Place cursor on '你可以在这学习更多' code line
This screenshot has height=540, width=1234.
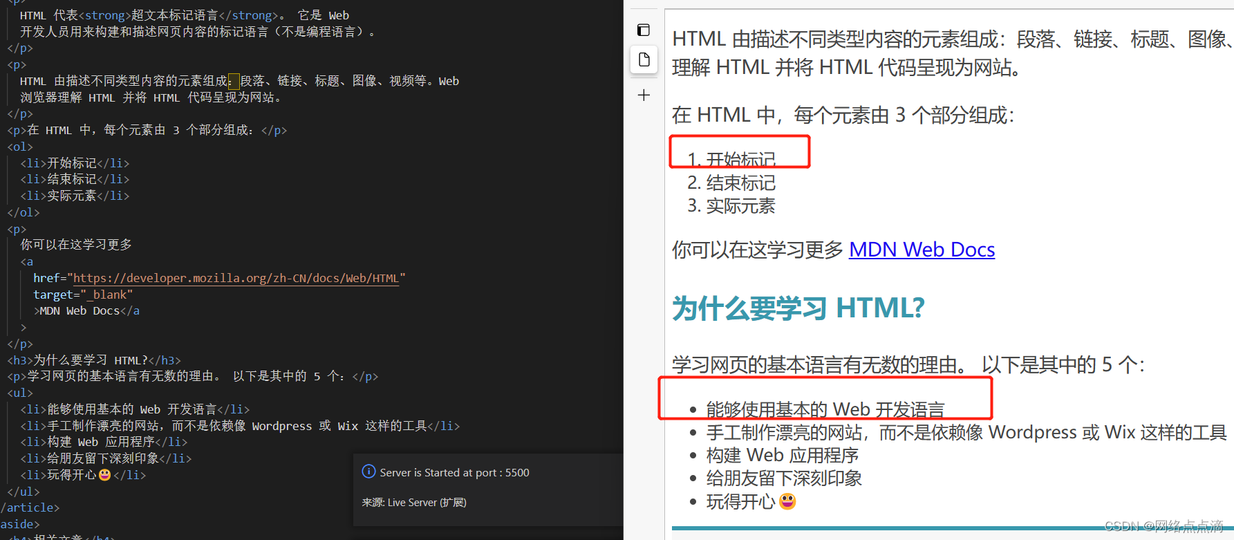pos(76,245)
